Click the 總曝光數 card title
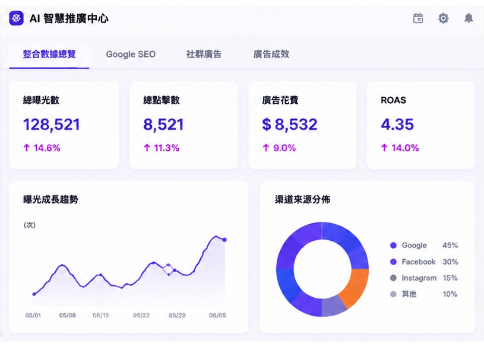 [x=41, y=100]
